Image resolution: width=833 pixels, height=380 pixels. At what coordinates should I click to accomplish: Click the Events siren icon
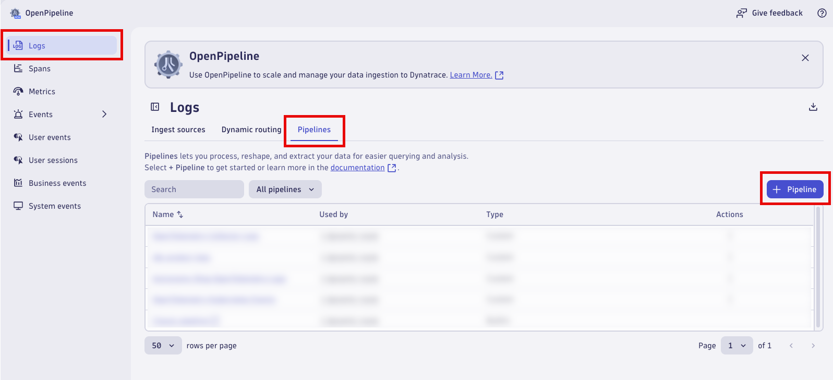18,114
